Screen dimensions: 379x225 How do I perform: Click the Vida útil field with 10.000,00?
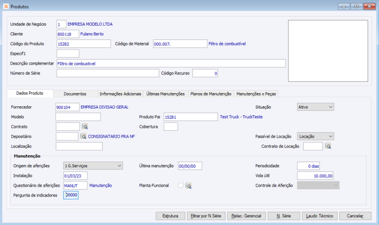click(315, 175)
